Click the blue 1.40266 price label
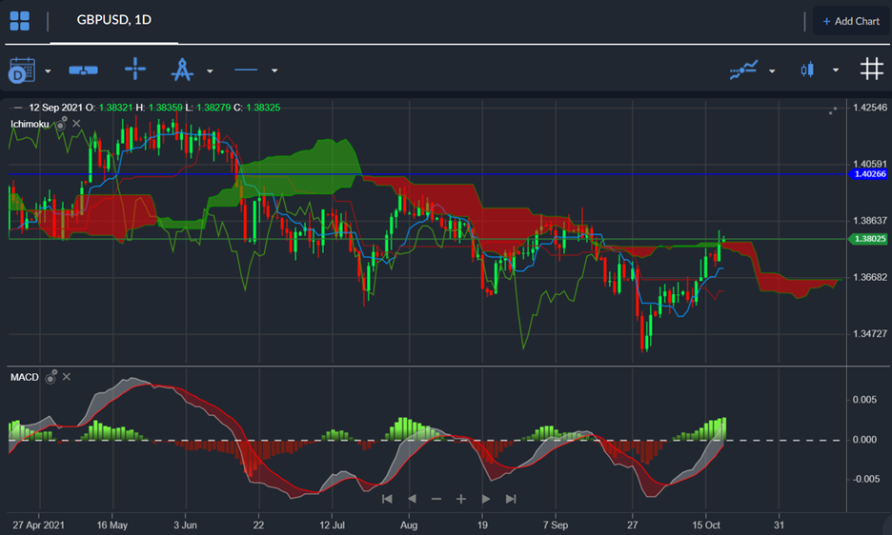This screenshot has width=892, height=535. coord(869,174)
